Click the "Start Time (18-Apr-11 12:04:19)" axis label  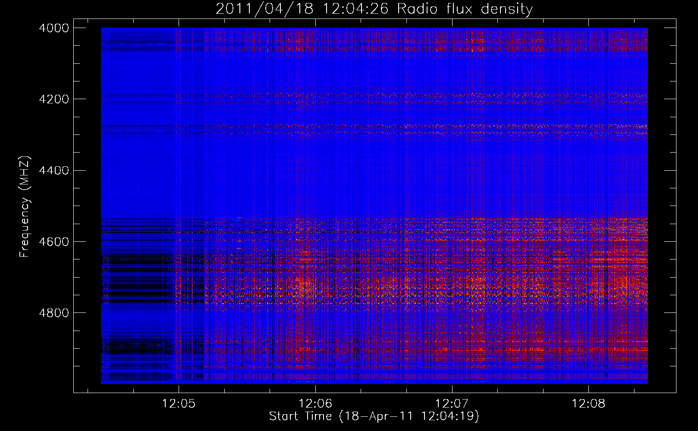374,416
